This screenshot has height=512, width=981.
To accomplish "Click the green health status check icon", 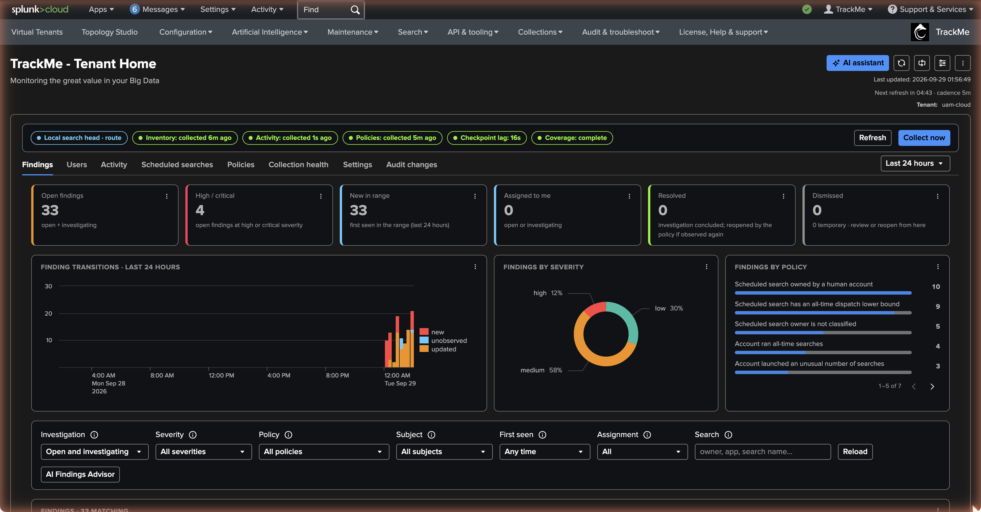I will (x=807, y=10).
